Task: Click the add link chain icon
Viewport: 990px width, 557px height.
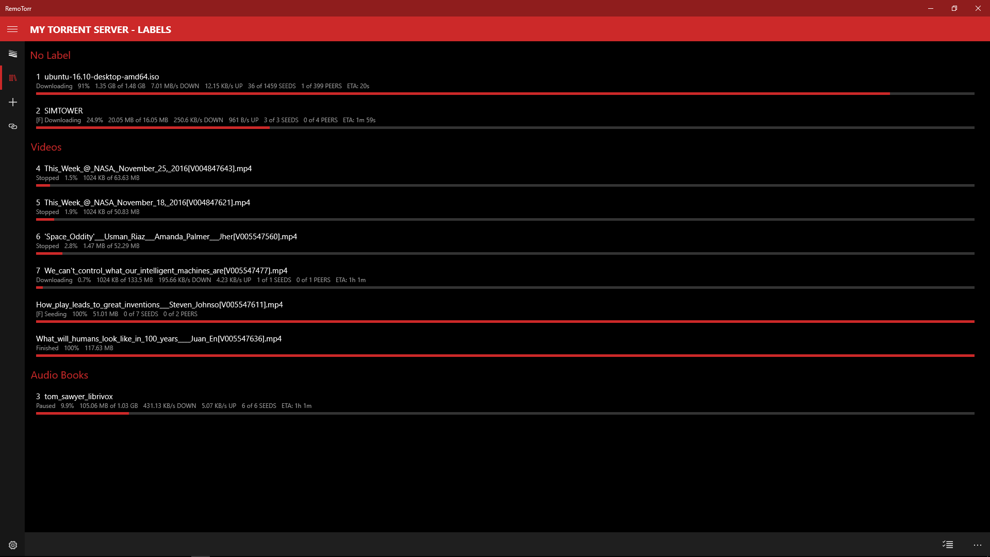Action: pos(12,126)
